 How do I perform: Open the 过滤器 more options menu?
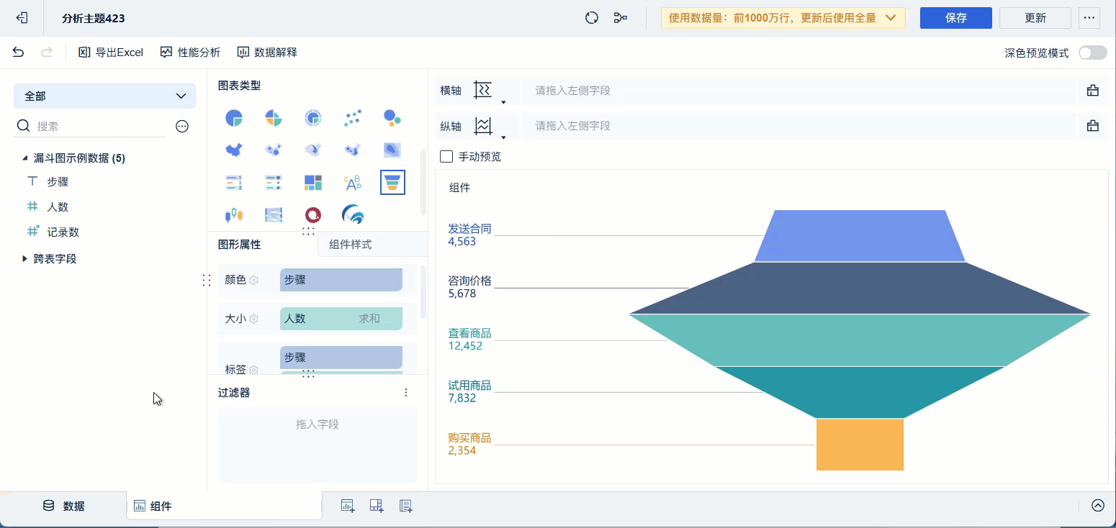(x=406, y=393)
